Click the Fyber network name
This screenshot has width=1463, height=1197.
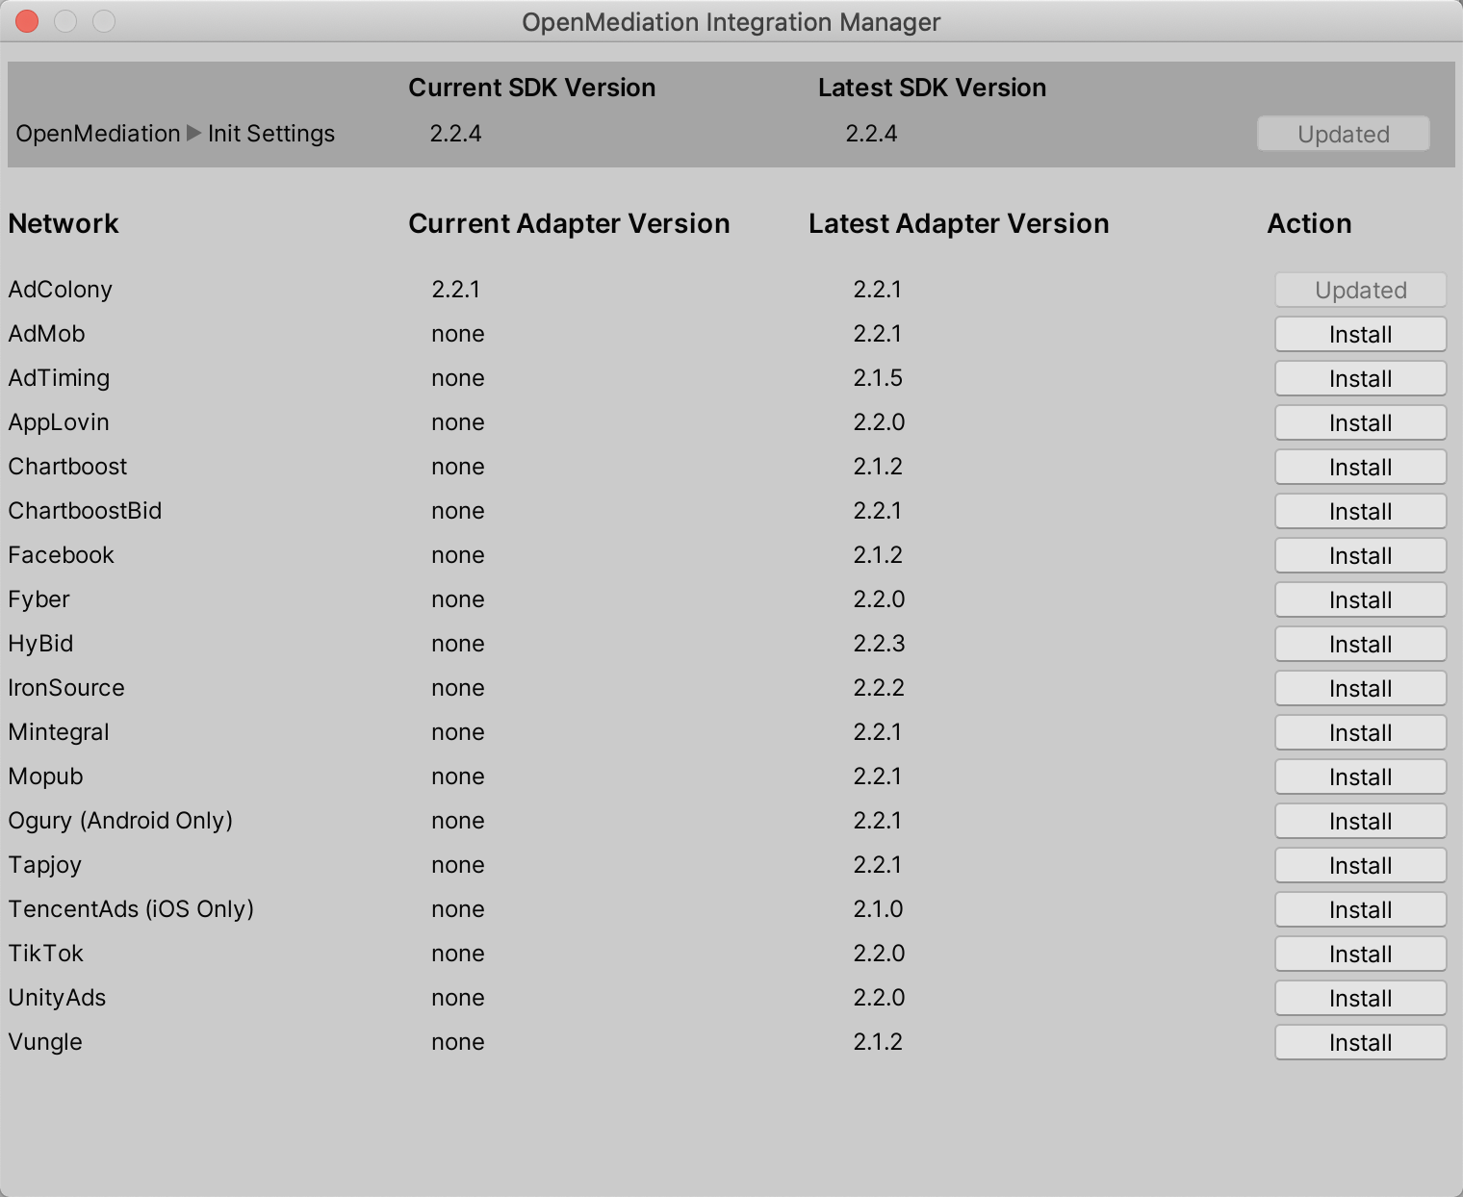coord(38,599)
